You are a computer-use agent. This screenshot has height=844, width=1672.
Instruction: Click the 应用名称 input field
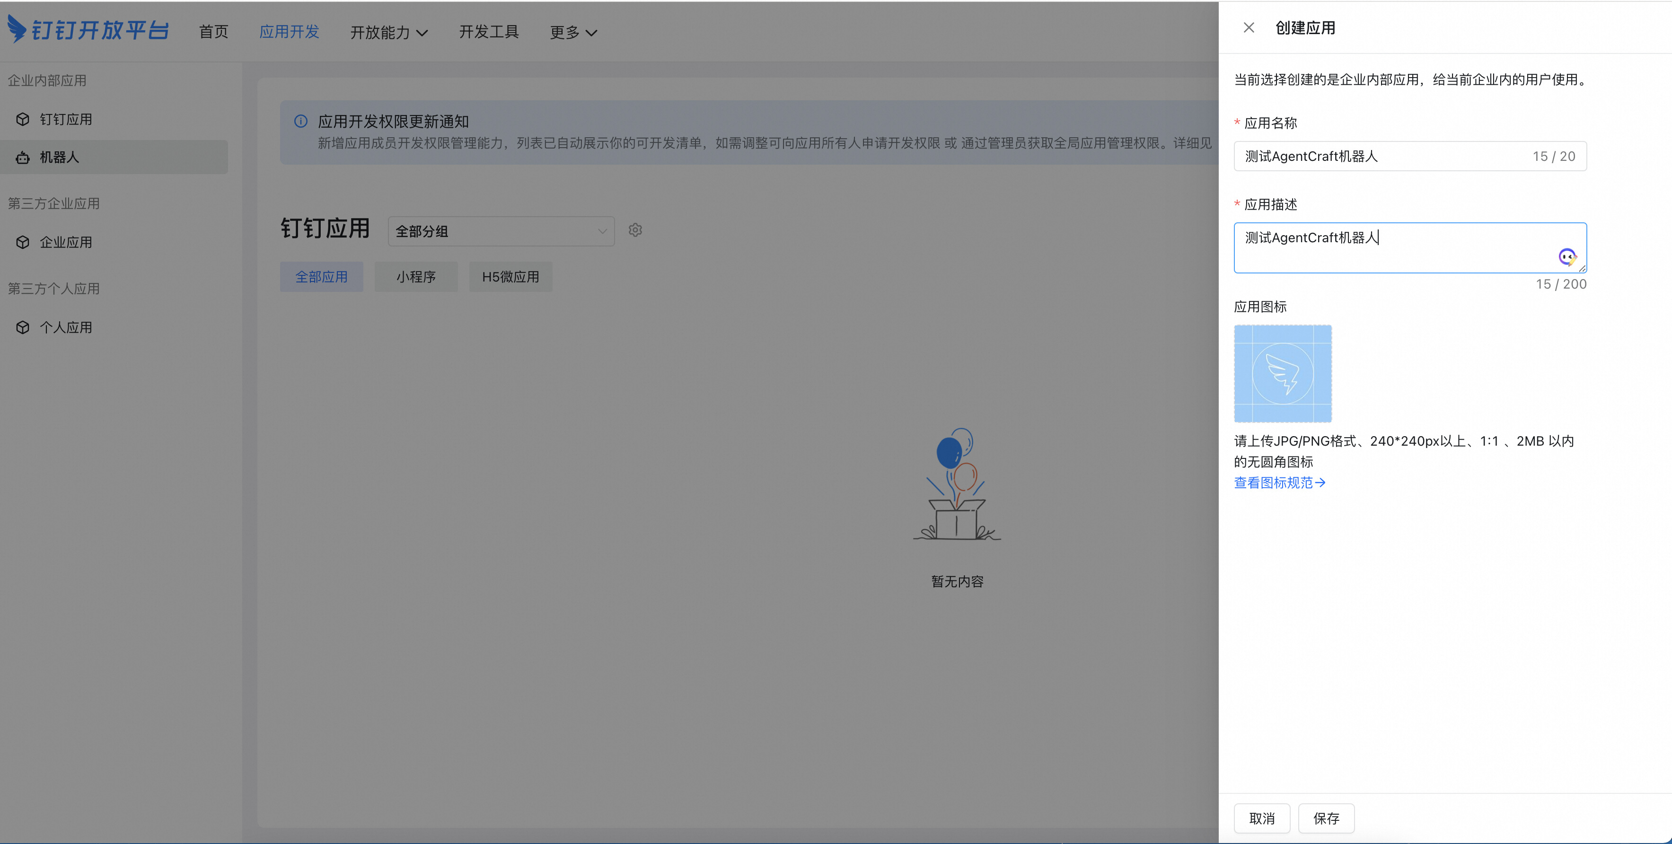pyautogui.click(x=1410, y=156)
